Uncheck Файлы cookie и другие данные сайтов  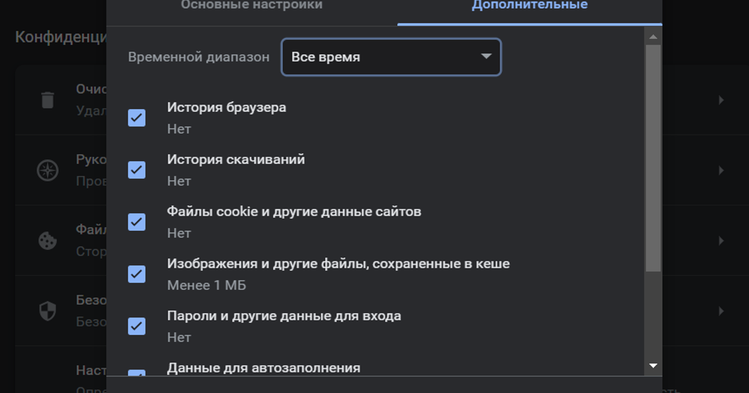coord(137,222)
